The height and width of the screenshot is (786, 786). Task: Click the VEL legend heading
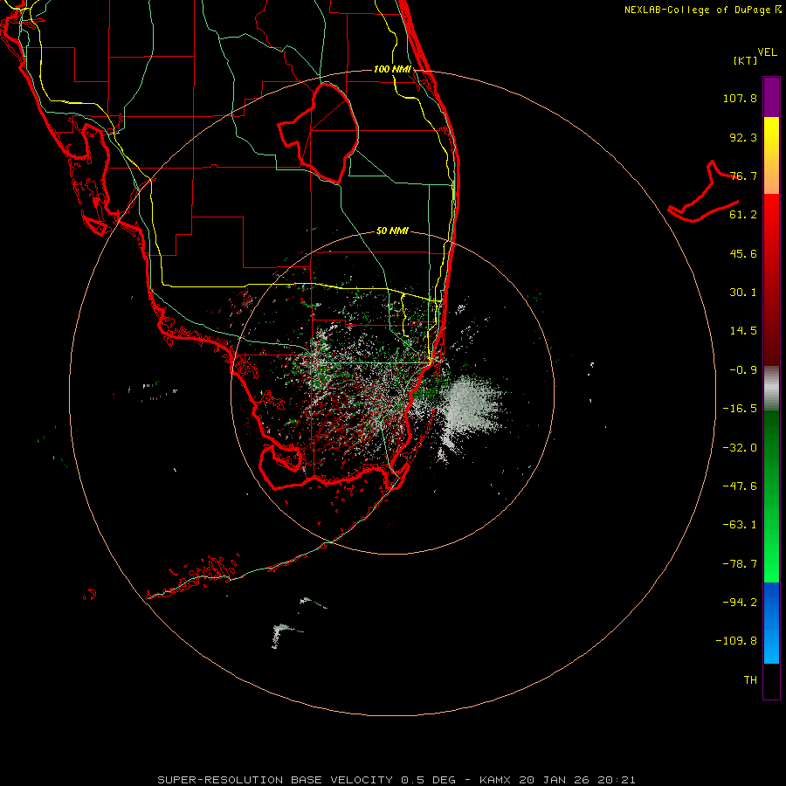tap(768, 52)
